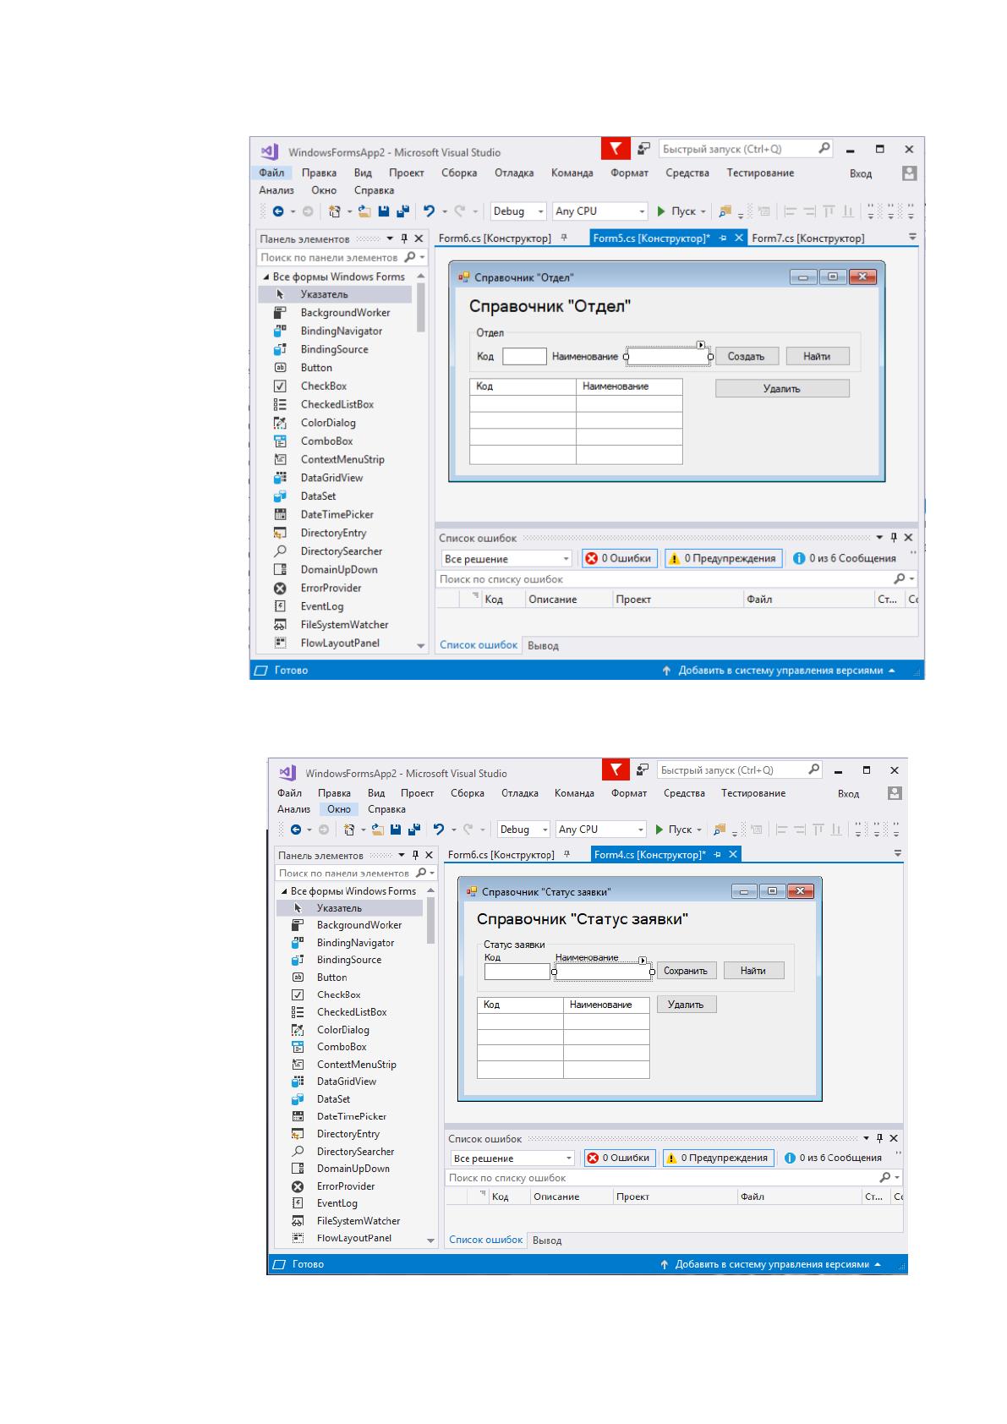Toggle the 0 из 6 Сообщения filter in the Form5 window

coord(844,558)
